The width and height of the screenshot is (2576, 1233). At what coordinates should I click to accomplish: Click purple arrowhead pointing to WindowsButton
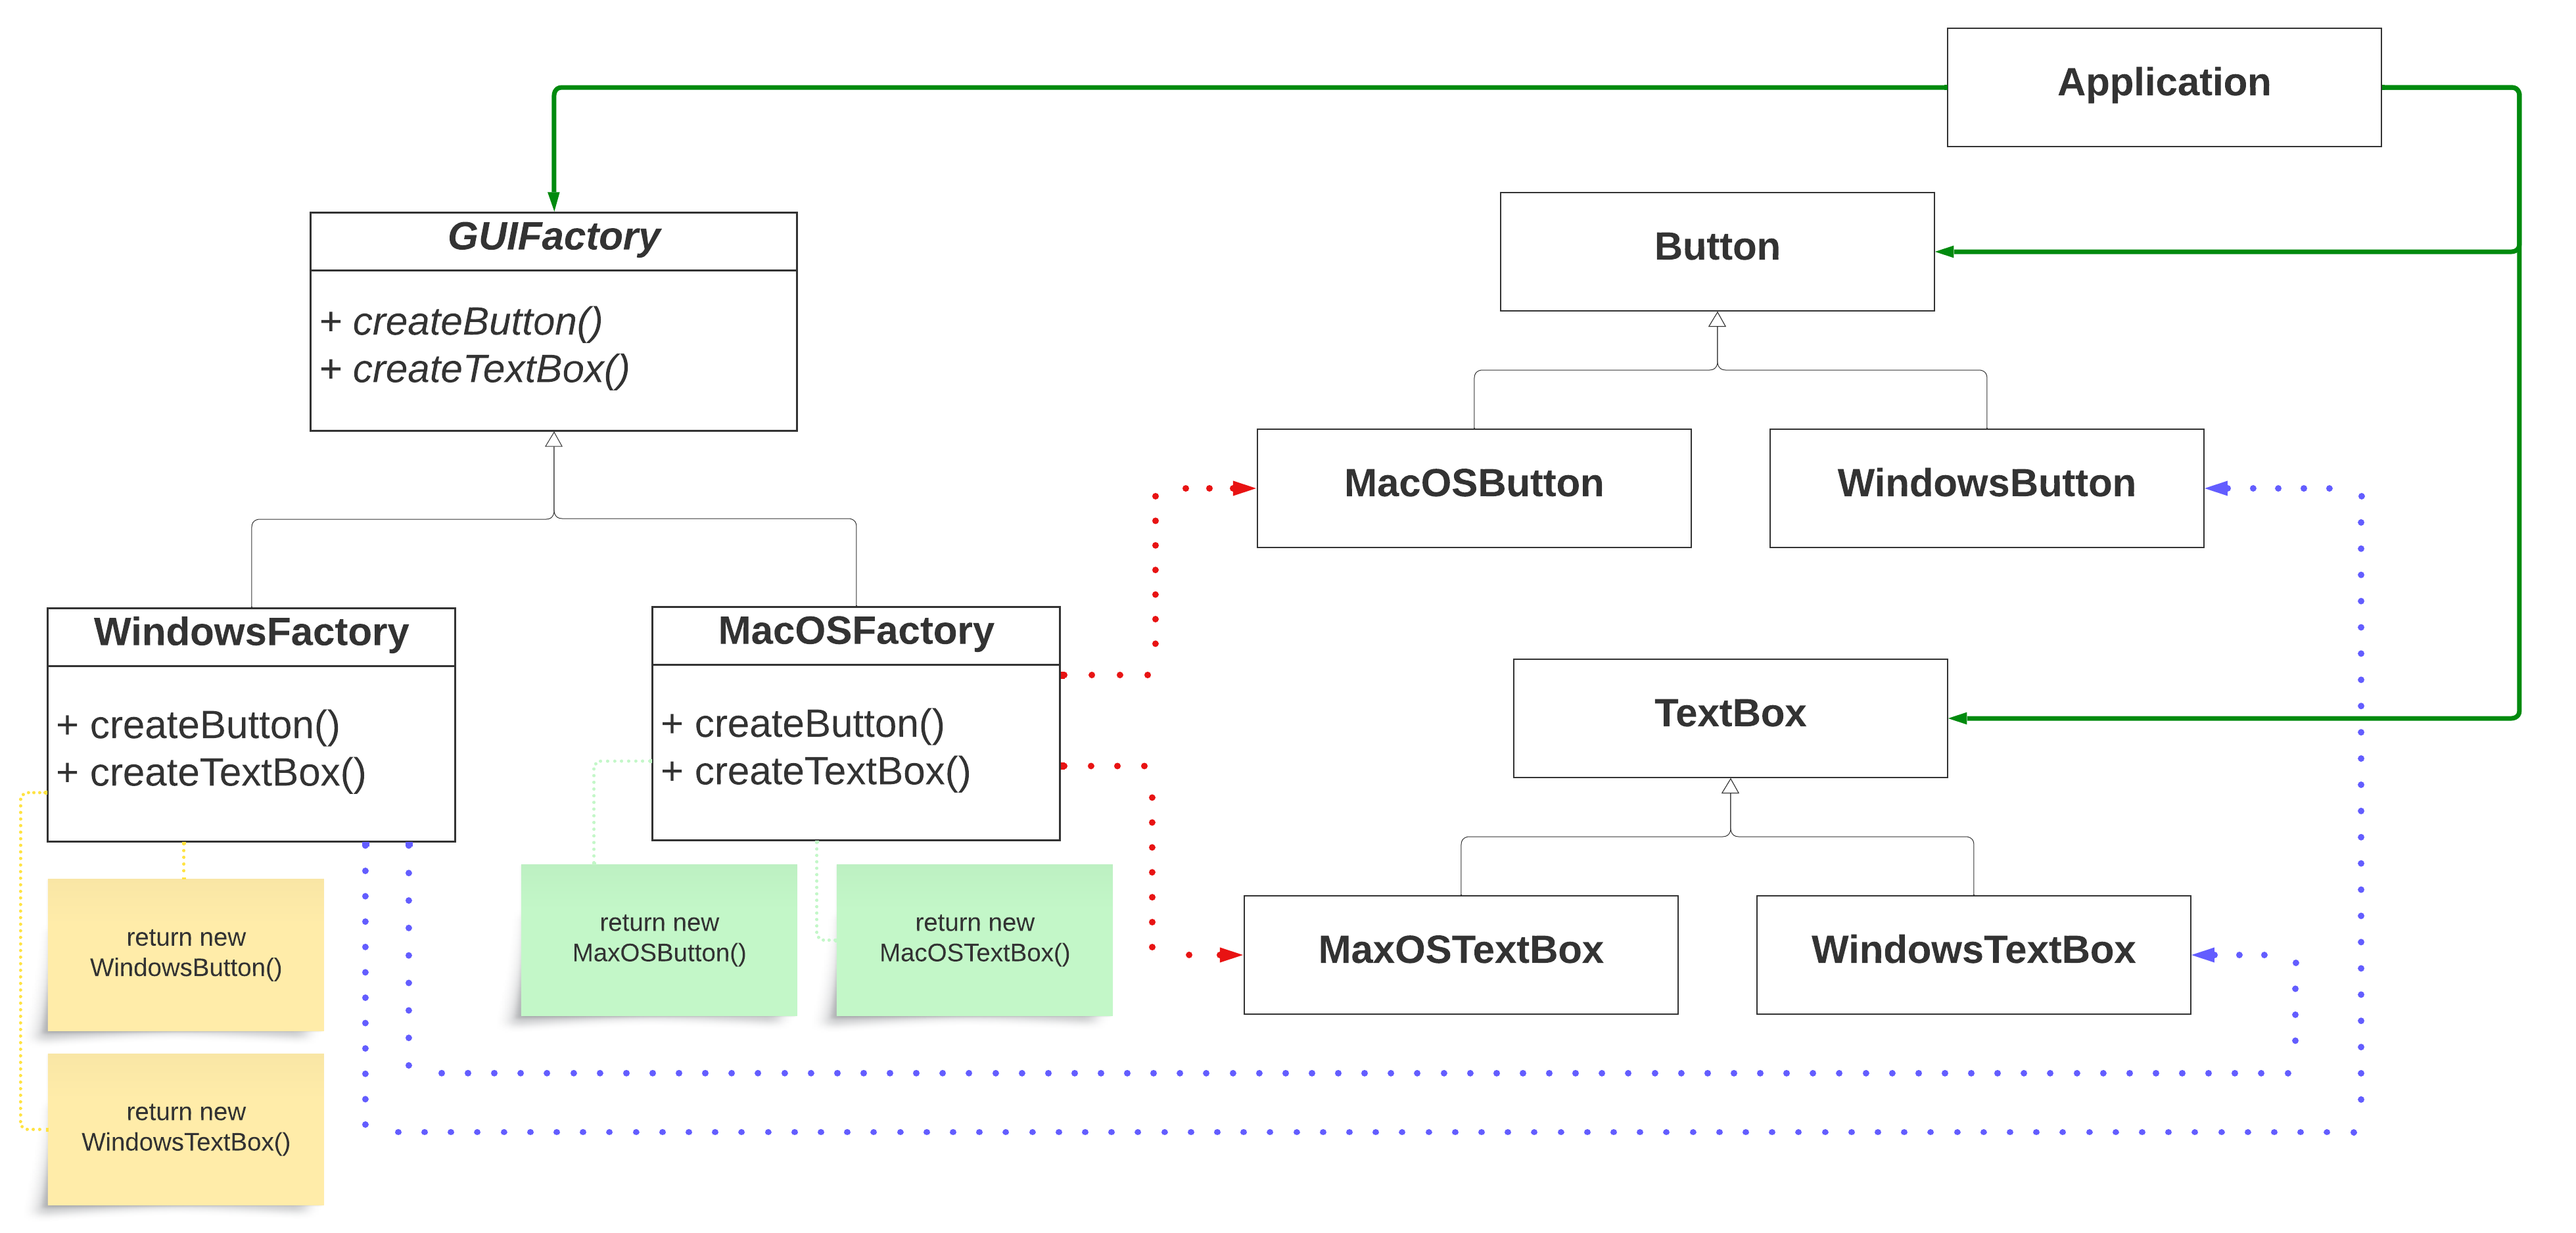2218,488
